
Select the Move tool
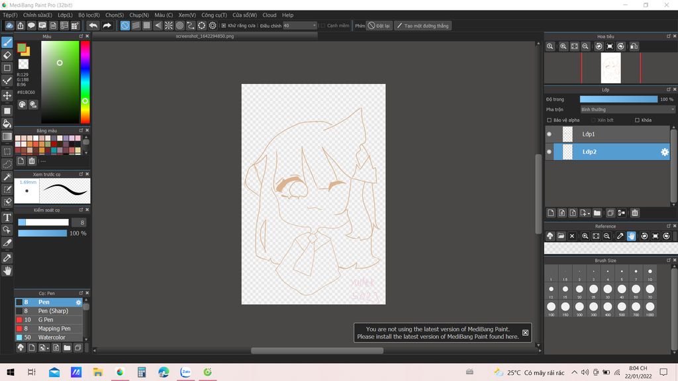[7, 95]
